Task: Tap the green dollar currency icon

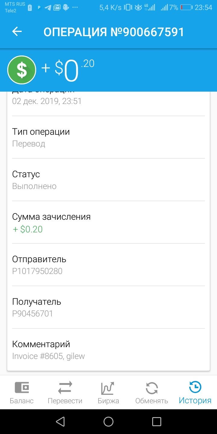Action: [22, 70]
